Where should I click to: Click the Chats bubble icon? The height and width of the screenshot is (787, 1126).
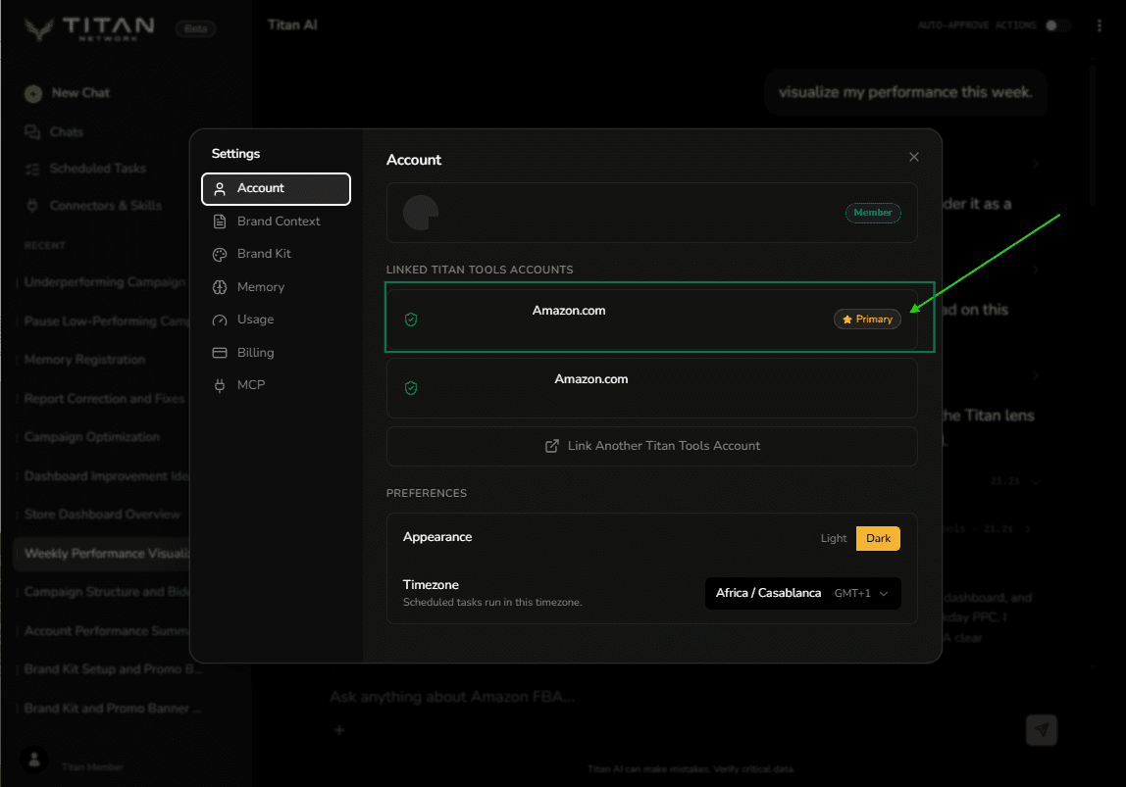32,132
